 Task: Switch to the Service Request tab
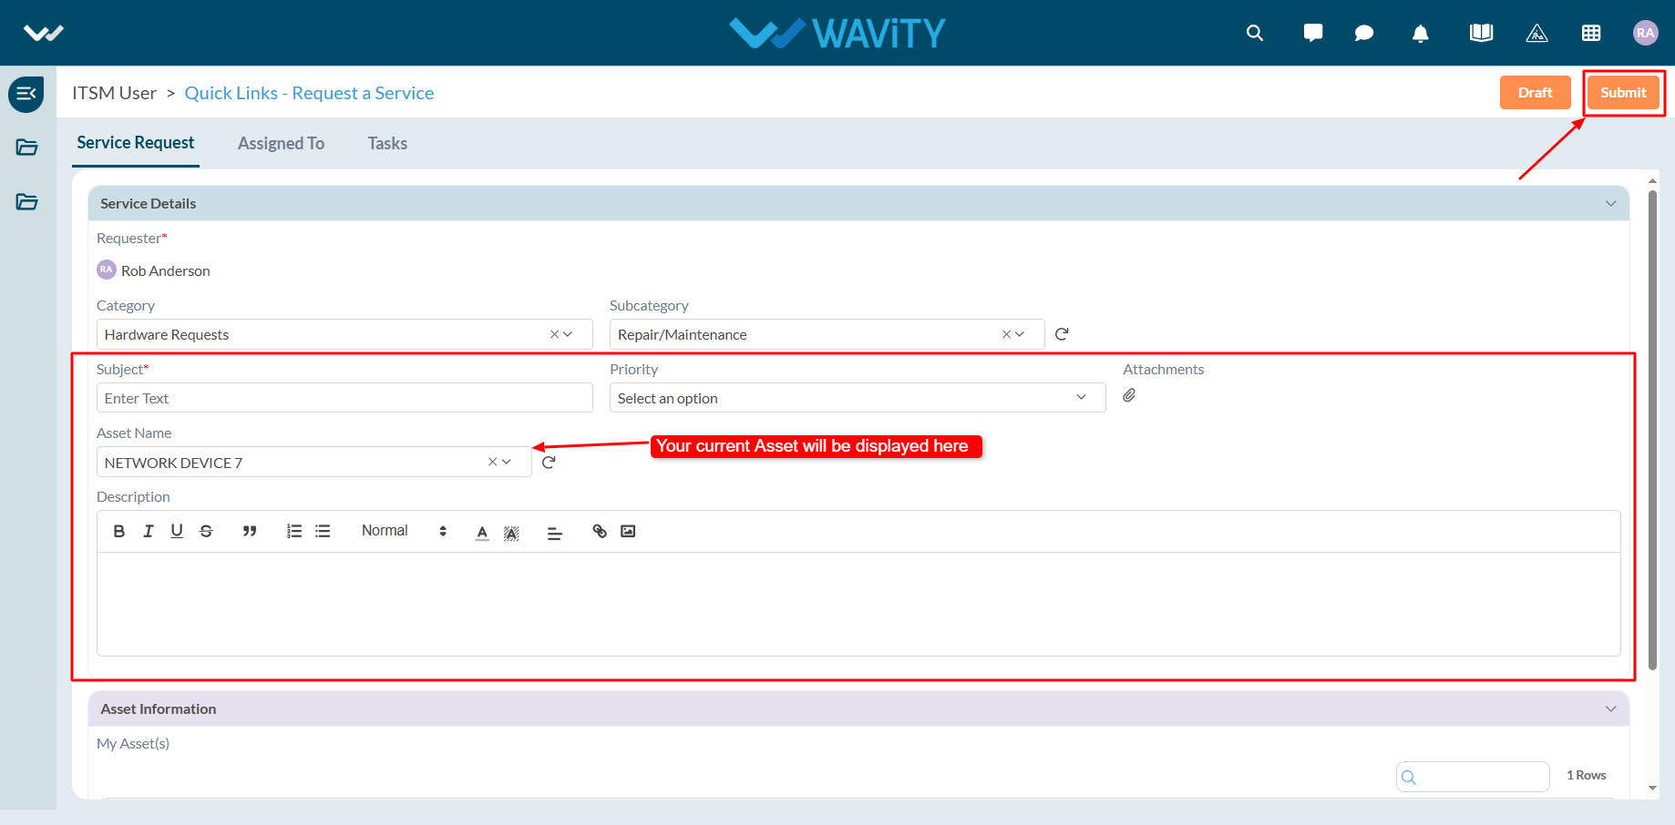[x=136, y=143]
